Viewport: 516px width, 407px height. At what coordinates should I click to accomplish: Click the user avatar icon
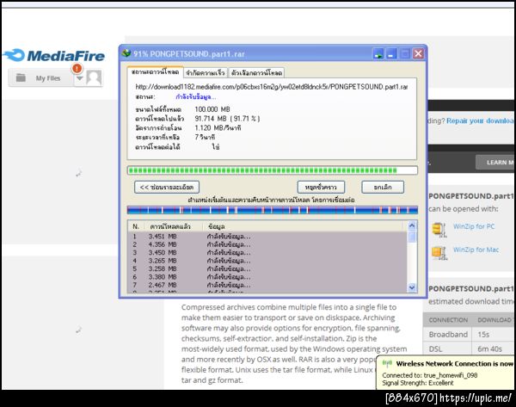point(94,78)
